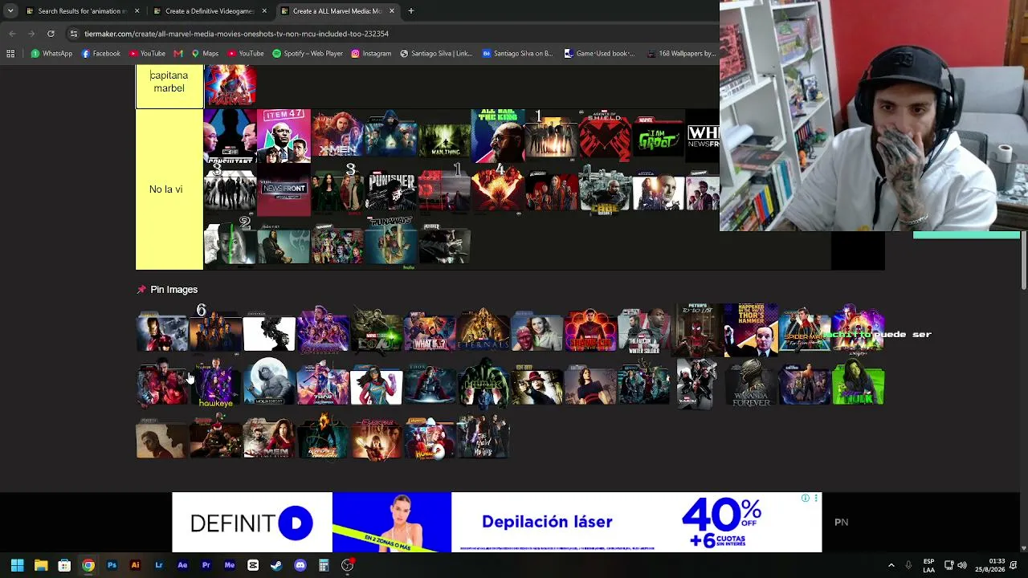Close the 'Search Results for animation' tab

[x=137, y=11]
